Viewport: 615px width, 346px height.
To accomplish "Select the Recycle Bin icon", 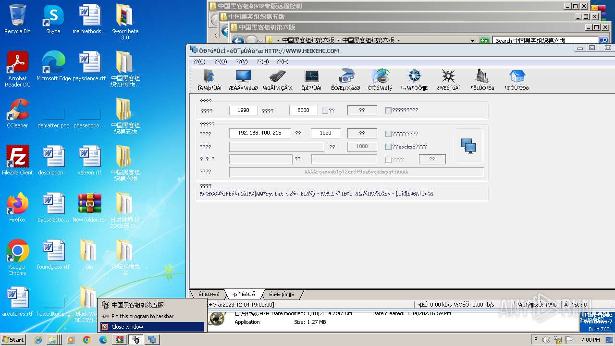I will click(17, 19).
